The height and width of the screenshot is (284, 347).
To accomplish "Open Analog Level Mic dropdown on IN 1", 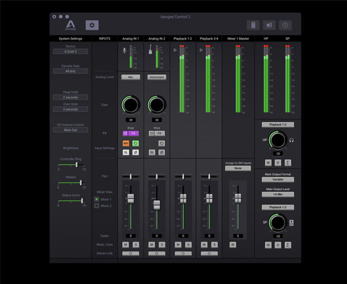I will (x=131, y=77).
